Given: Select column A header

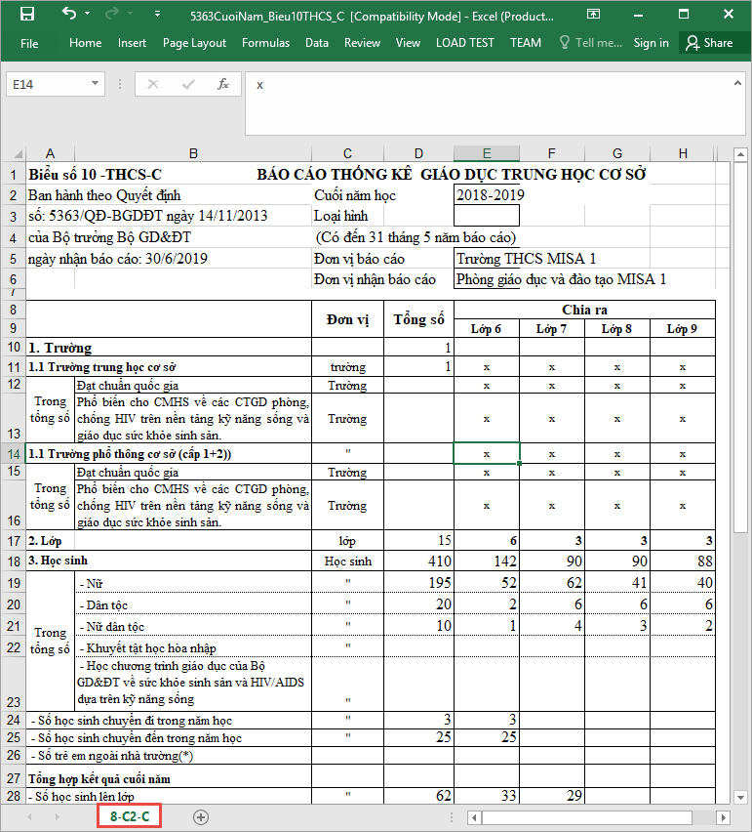Looking at the screenshot, I should [51, 153].
